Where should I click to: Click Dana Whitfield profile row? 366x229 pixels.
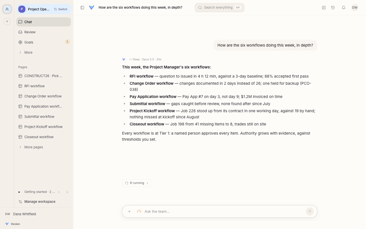click(x=37, y=214)
